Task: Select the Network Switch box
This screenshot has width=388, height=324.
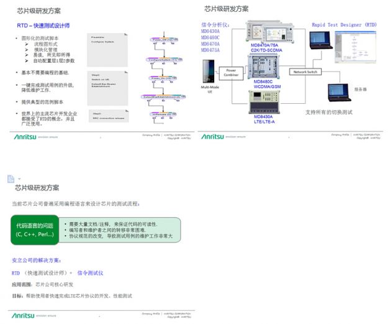Action: (305, 72)
